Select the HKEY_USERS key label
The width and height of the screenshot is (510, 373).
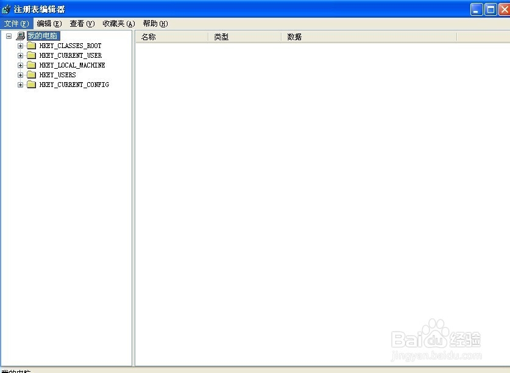57,75
